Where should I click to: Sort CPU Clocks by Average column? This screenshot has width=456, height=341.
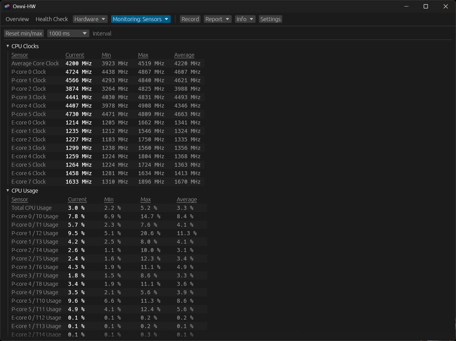(x=184, y=55)
